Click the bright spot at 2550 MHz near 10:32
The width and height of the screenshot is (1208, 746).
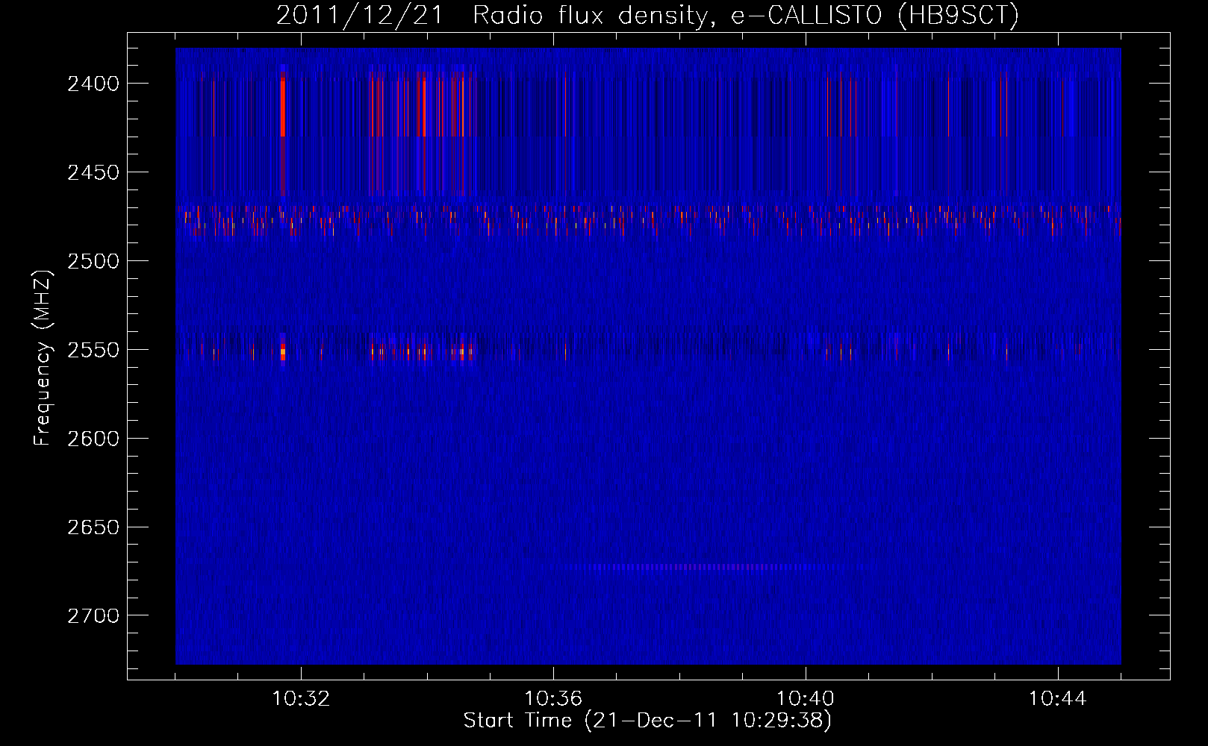pyautogui.click(x=283, y=351)
